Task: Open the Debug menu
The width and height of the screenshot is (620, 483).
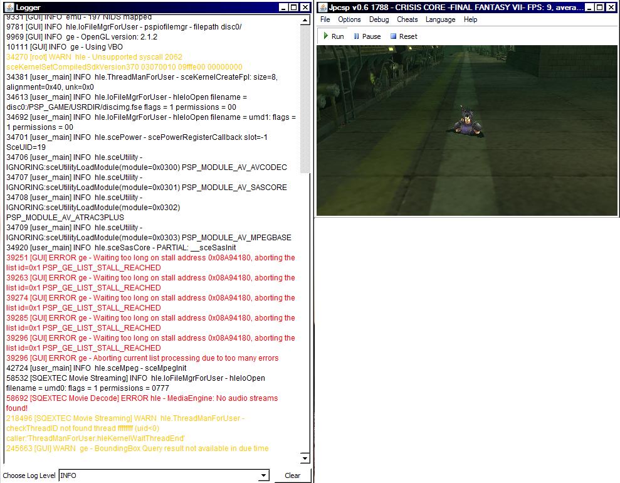Action: (379, 19)
